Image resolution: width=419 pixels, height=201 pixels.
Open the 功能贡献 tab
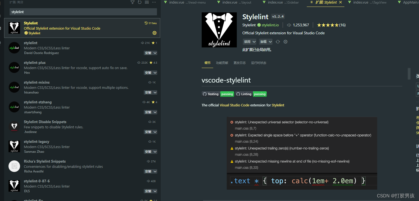point(222,63)
